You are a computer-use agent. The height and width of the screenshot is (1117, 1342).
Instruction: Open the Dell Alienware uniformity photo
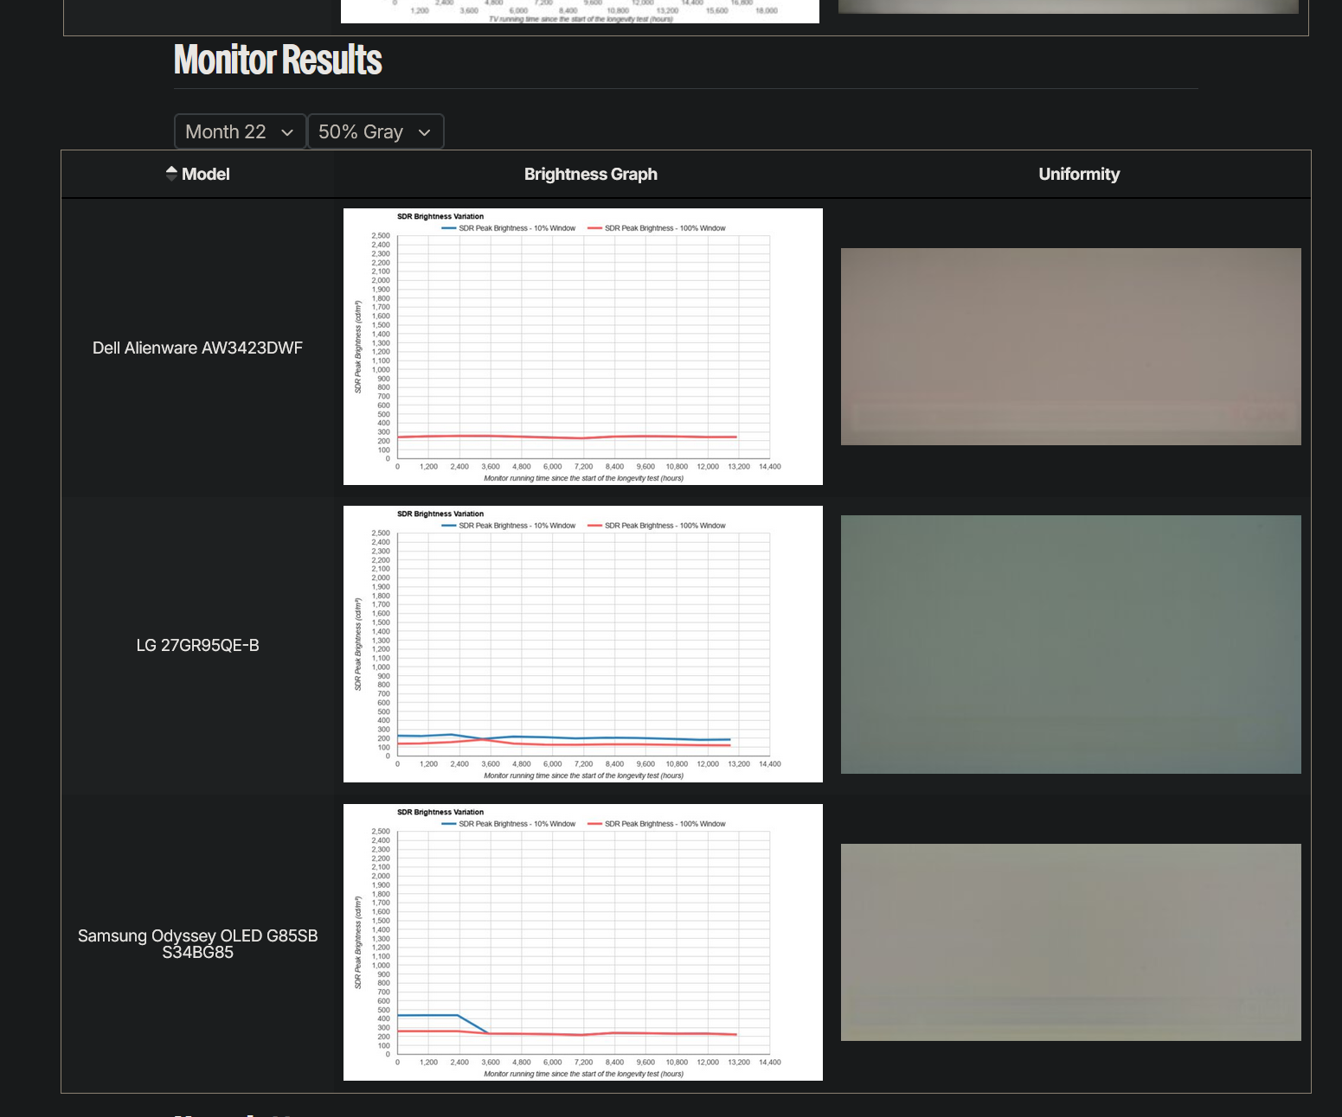[x=1070, y=347]
